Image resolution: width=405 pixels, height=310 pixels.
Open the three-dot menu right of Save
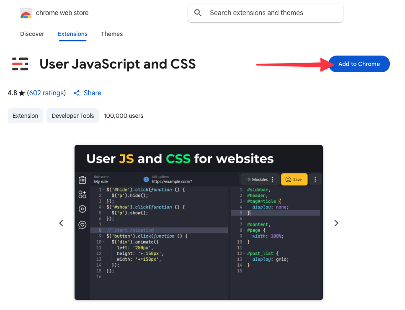315,179
